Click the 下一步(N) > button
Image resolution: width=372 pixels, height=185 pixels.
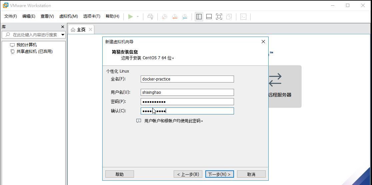219,174
